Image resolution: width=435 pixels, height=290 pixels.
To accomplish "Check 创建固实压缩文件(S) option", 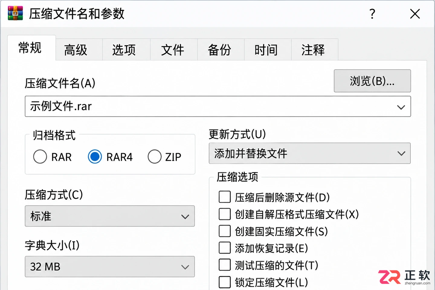I will tap(225, 231).
